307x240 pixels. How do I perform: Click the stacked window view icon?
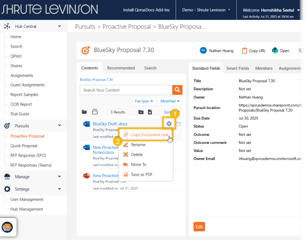tap(95, 112)
